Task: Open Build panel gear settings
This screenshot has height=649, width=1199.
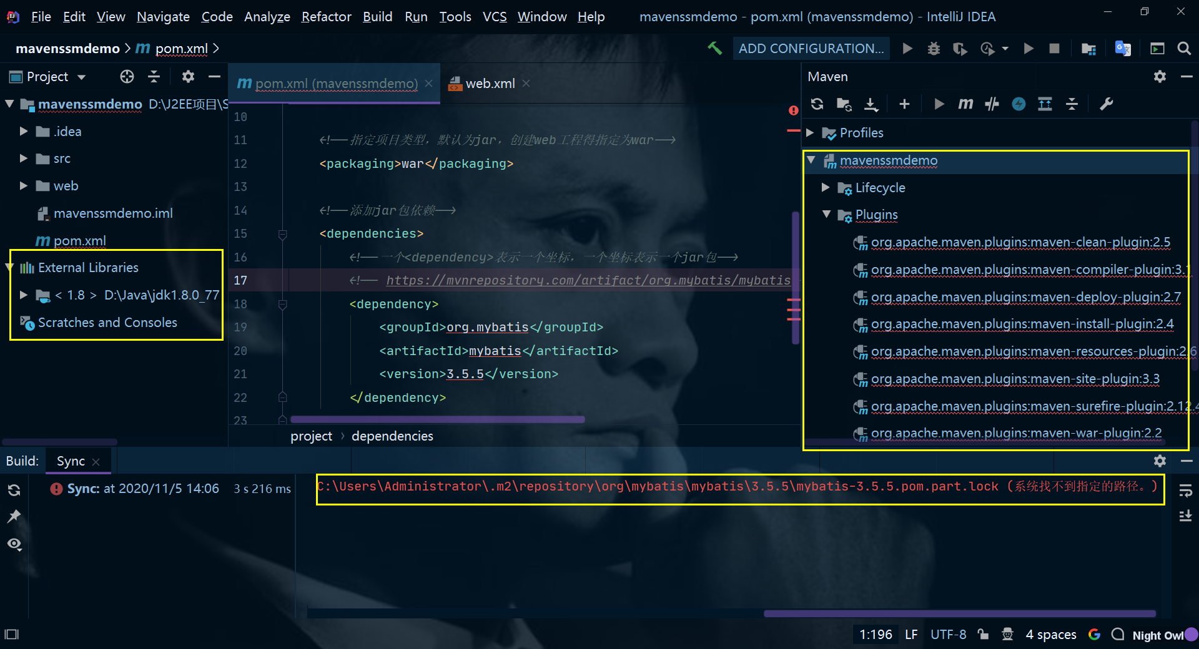Action: click(1160, 461)
